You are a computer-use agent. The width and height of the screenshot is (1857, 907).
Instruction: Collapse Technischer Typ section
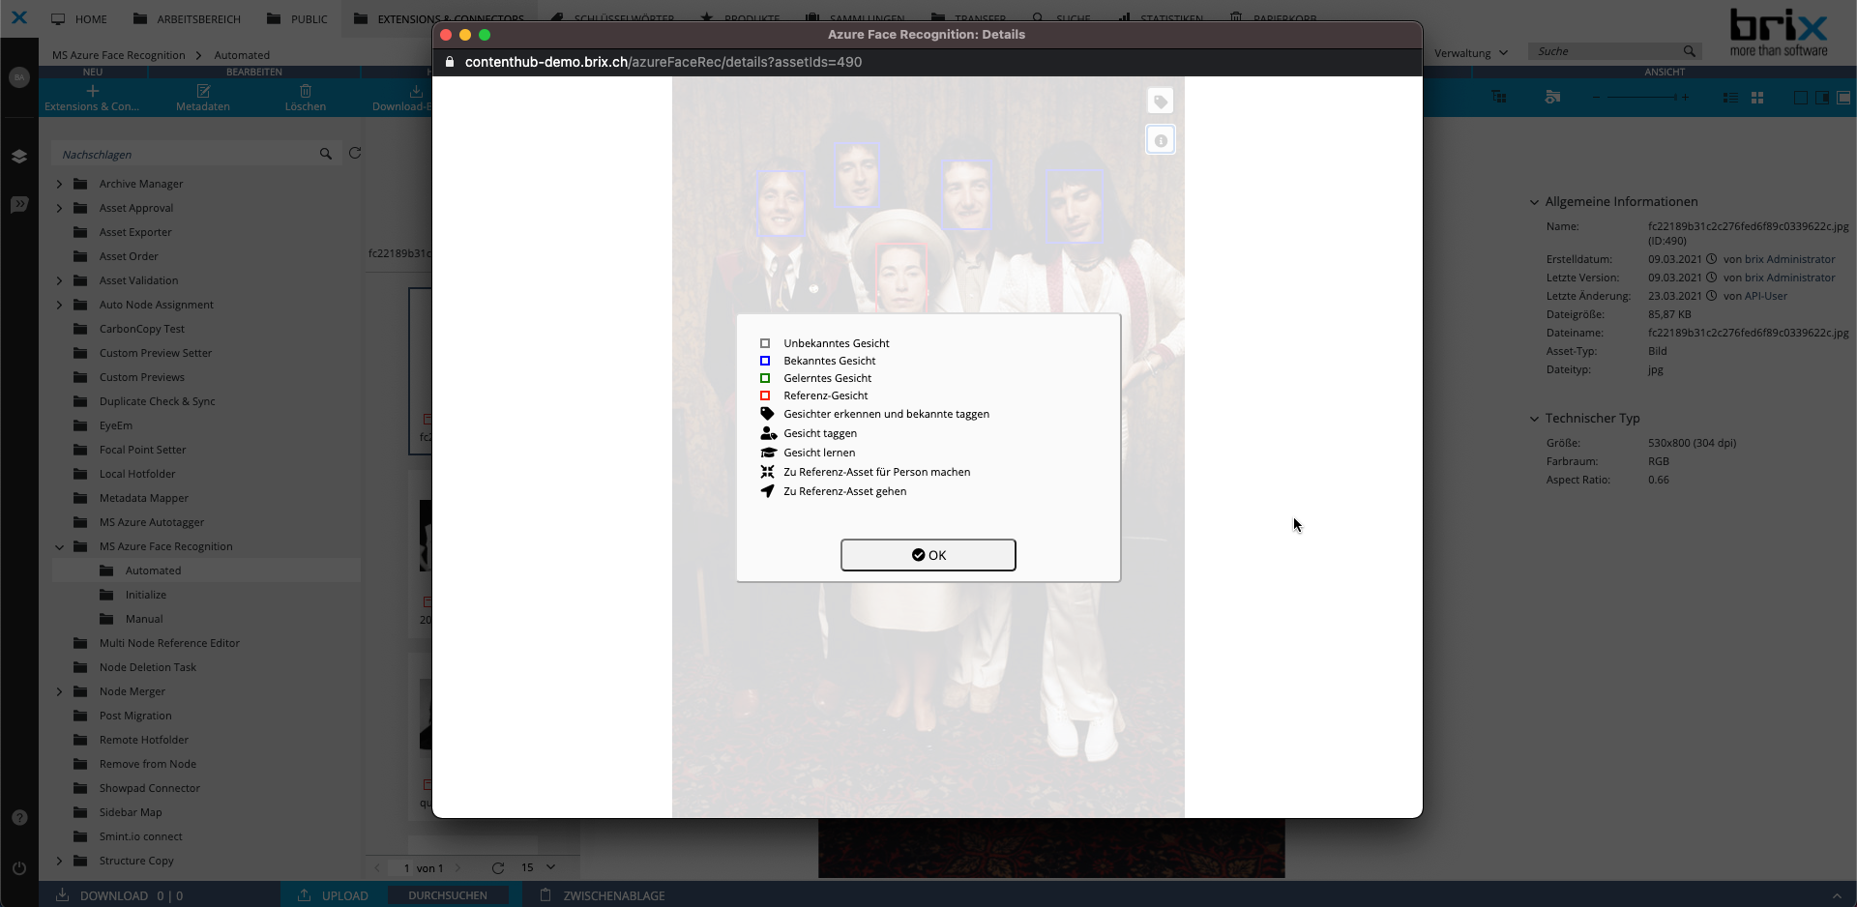(1534, 419)
